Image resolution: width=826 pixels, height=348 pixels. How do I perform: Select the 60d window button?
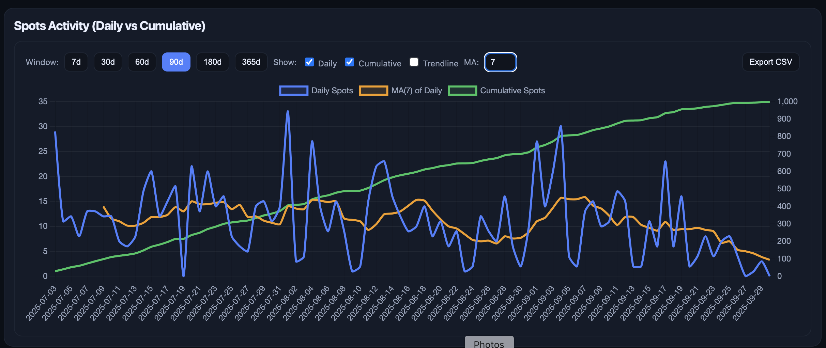coord(141,62)
